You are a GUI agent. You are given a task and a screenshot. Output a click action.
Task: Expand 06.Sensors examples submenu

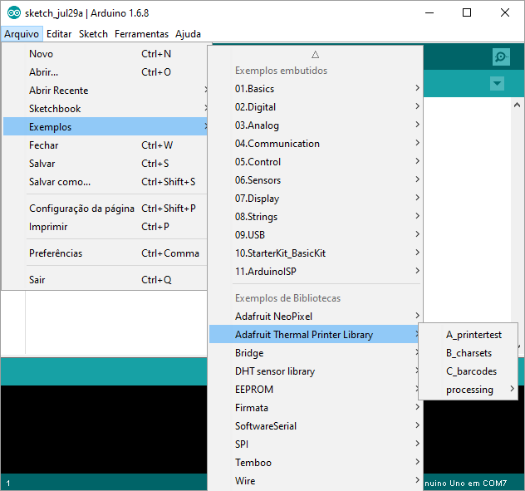coord(316,179)
